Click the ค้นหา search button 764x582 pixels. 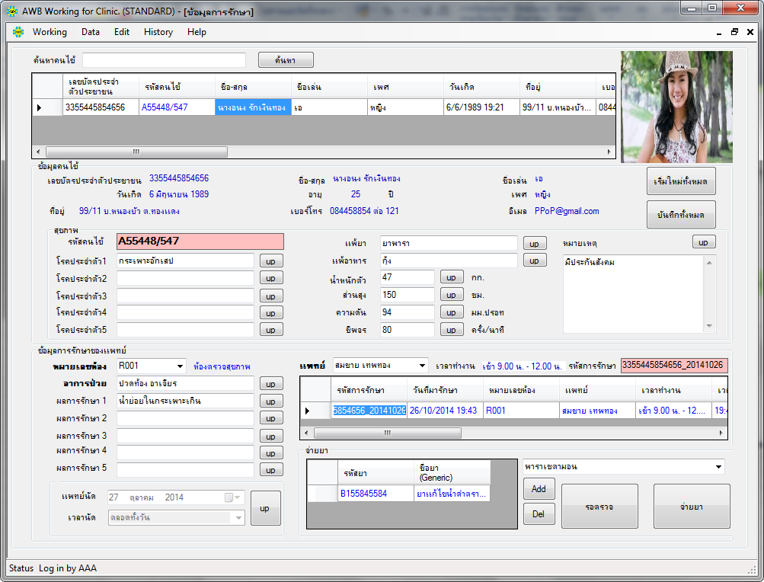[x=286, y=60]
